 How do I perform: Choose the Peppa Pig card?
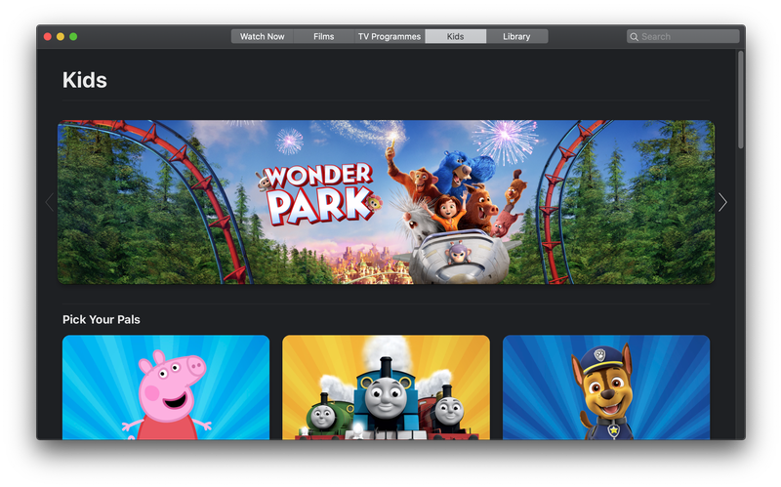pos(166,387)
